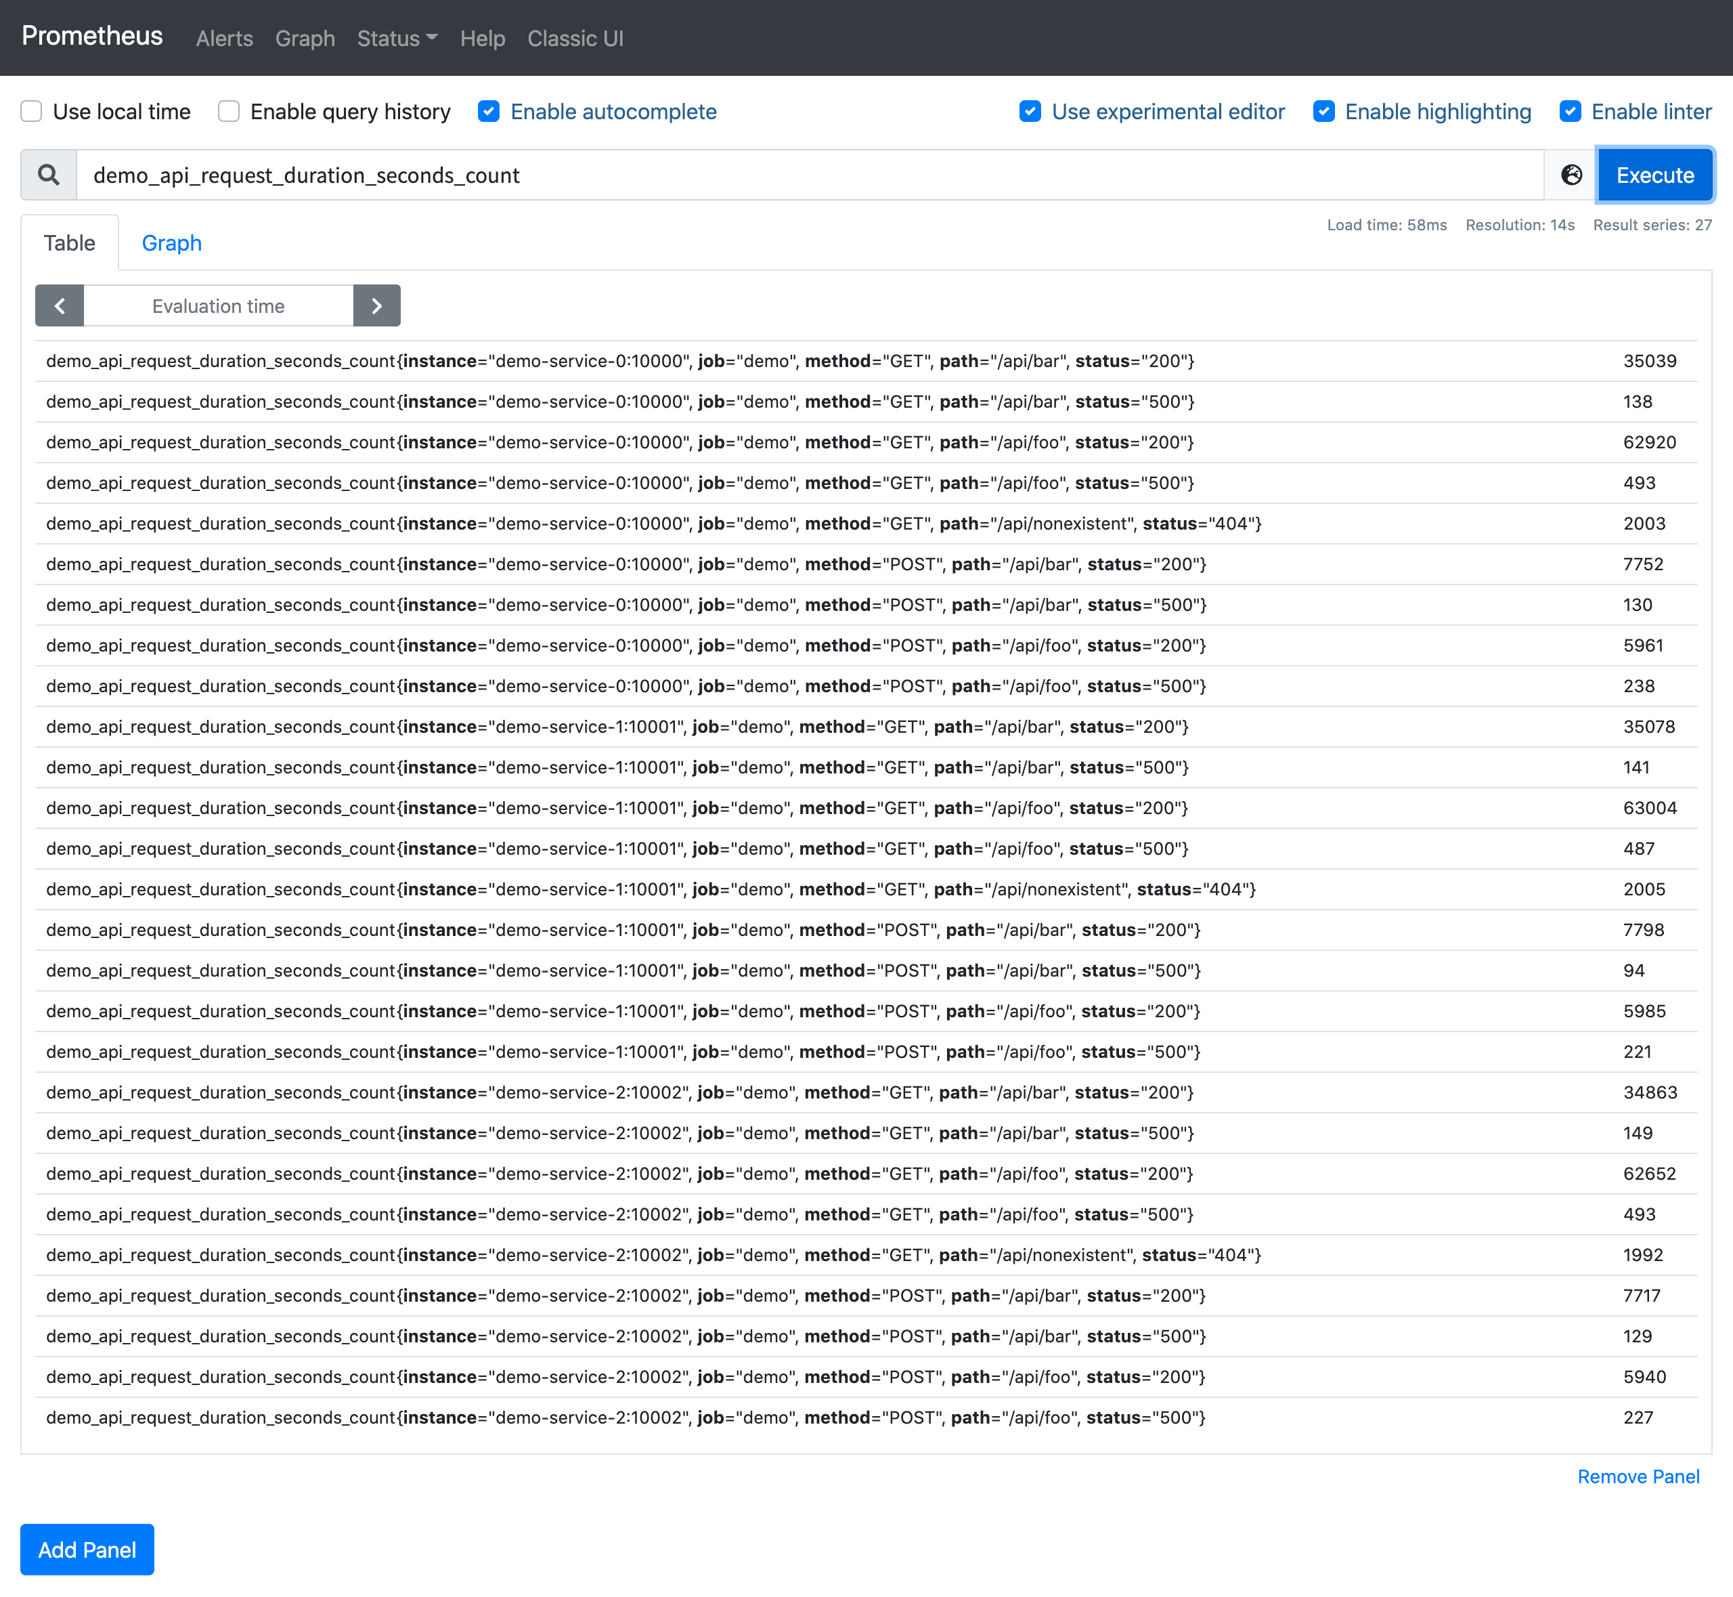Turn off Enable highlighting option
The image size is (1733, 1597).
tap(1323, 112)
